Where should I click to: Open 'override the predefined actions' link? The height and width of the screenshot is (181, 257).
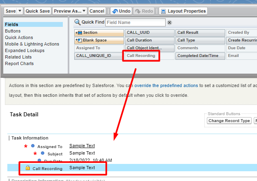(166, 85)
